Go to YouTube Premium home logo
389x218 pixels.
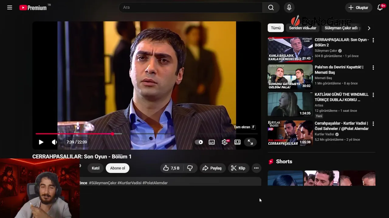[x=33, y=8]
